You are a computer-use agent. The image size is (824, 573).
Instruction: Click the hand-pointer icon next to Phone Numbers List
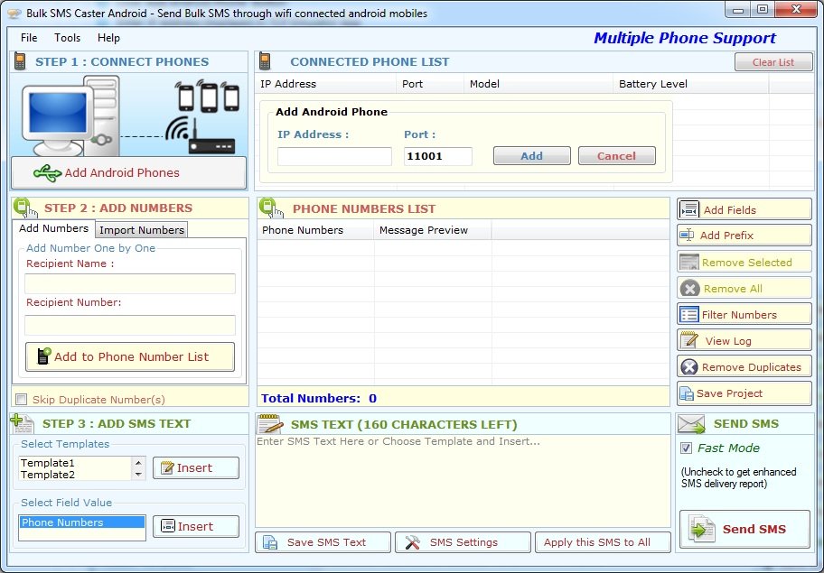(x=271, y=208)
